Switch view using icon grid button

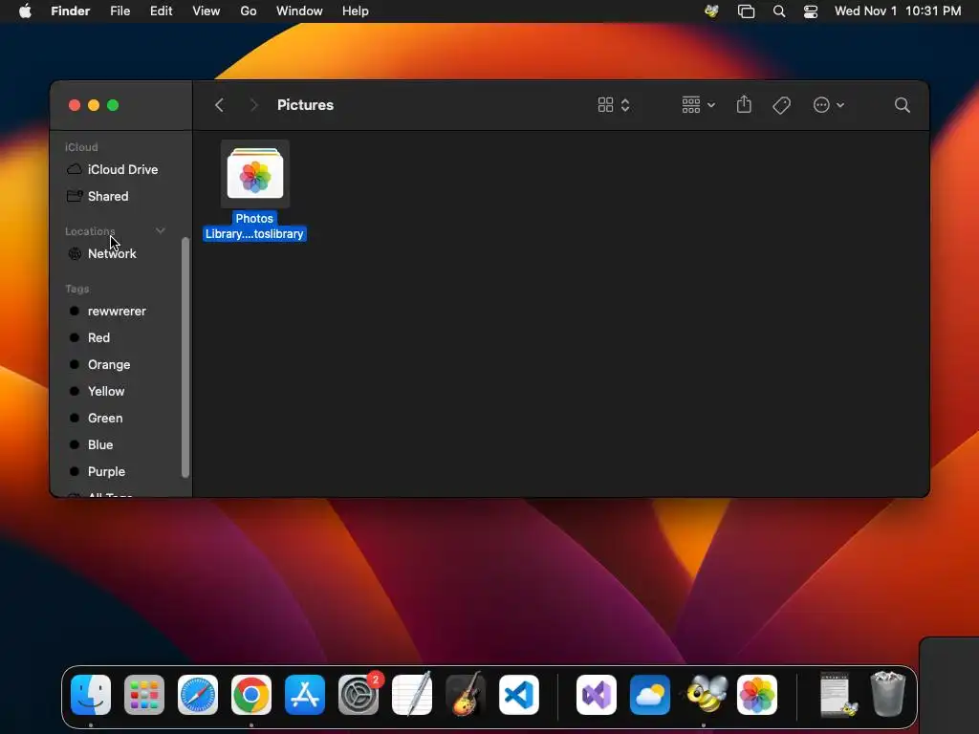(605, 105)
